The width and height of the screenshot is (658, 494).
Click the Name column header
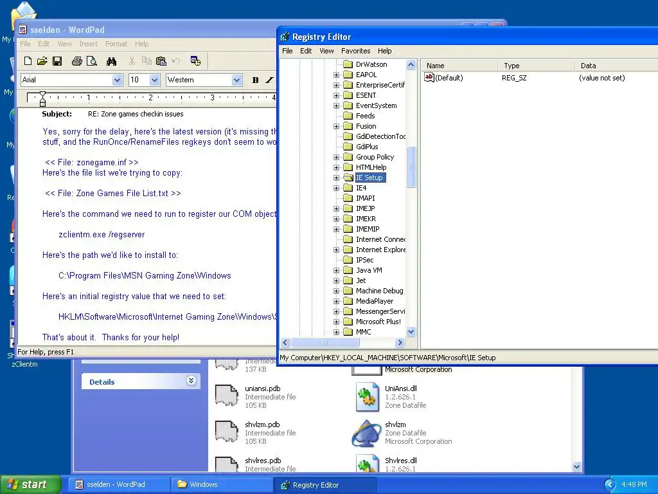click(459, 66)
